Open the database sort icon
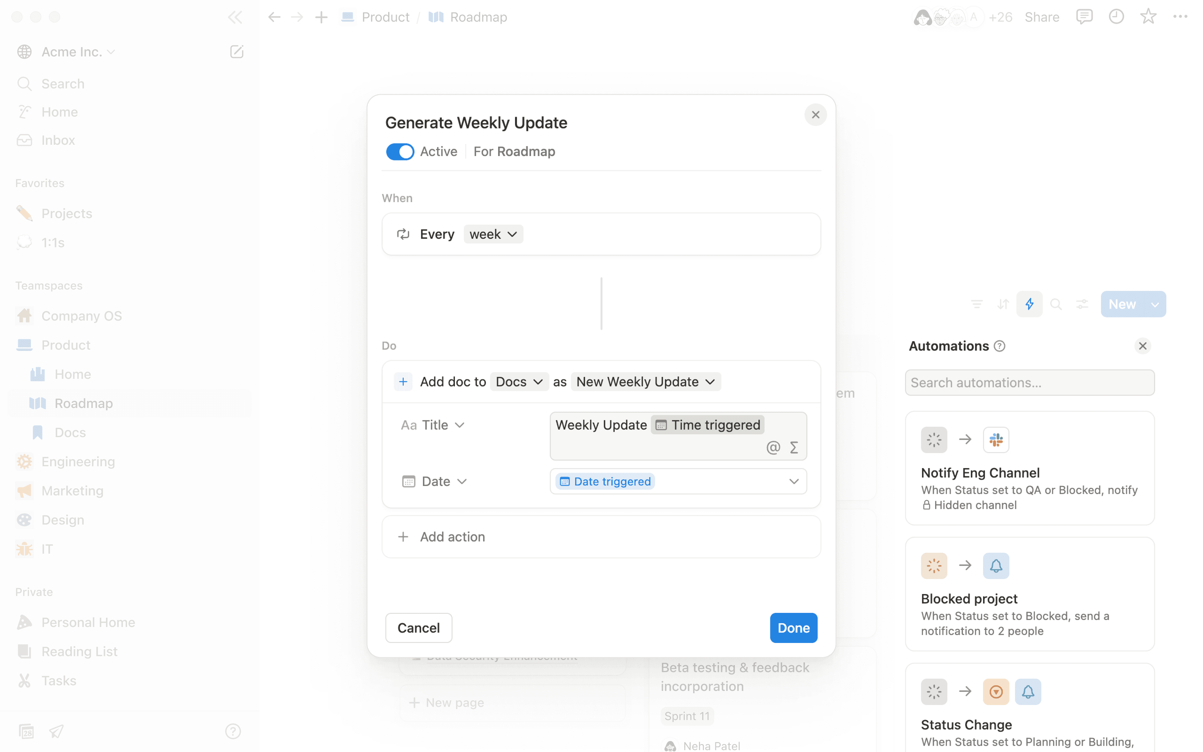 (x=1003, y=304)
